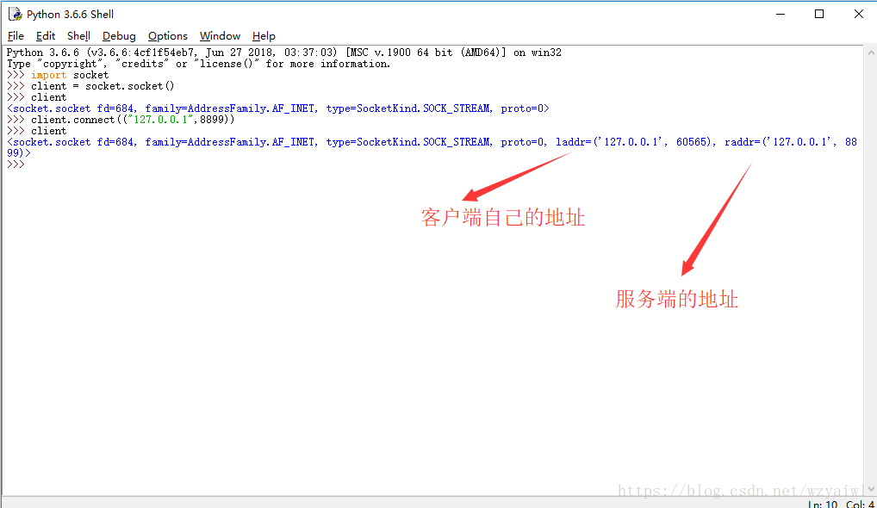Close the Python Shell window
Screen dimensions: 877x508
[859, 14]
